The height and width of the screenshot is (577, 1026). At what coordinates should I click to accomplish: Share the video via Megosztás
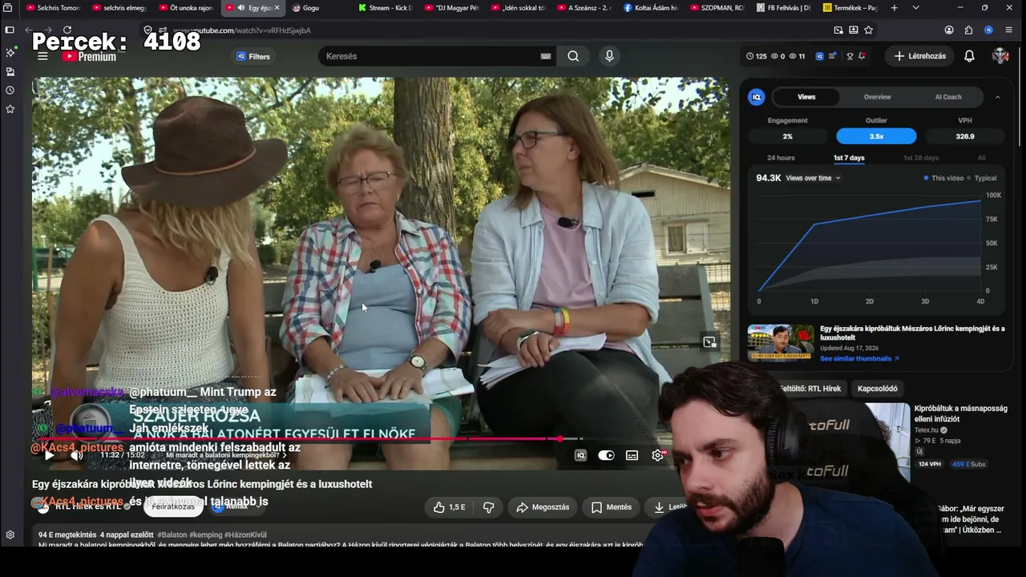click(543, 507)
